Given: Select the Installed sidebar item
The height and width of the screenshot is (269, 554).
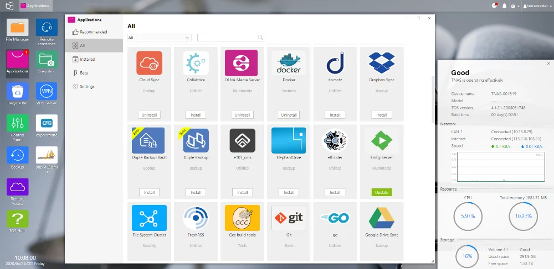Looking at the screenshot, I should coord(94,60).
